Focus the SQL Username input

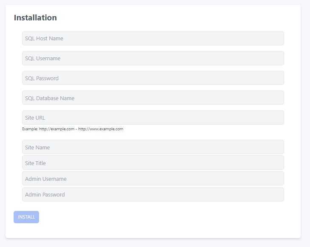pyautogui.click(x=153, y=58)
